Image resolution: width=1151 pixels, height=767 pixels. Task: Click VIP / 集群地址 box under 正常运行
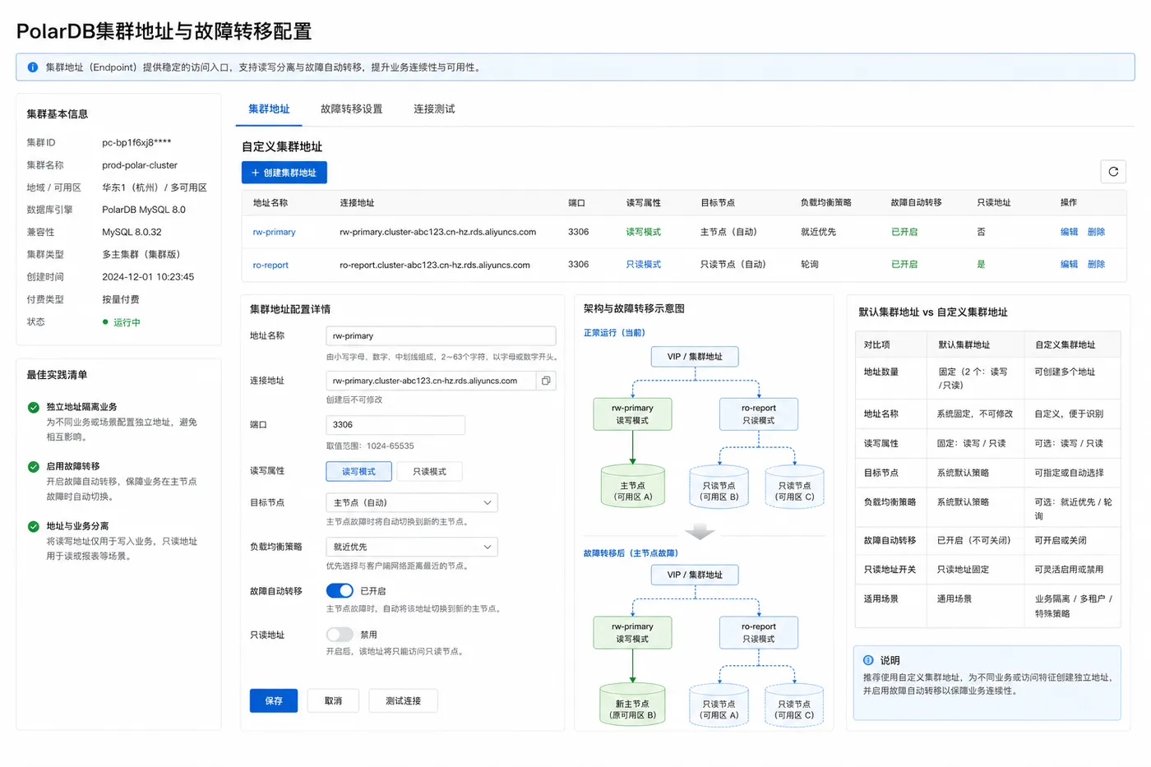695,356
